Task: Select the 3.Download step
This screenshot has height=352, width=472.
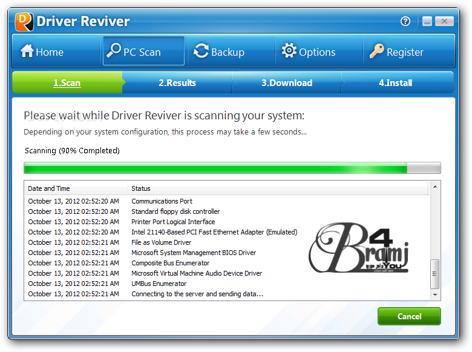Action: click(x=287, y=82)
